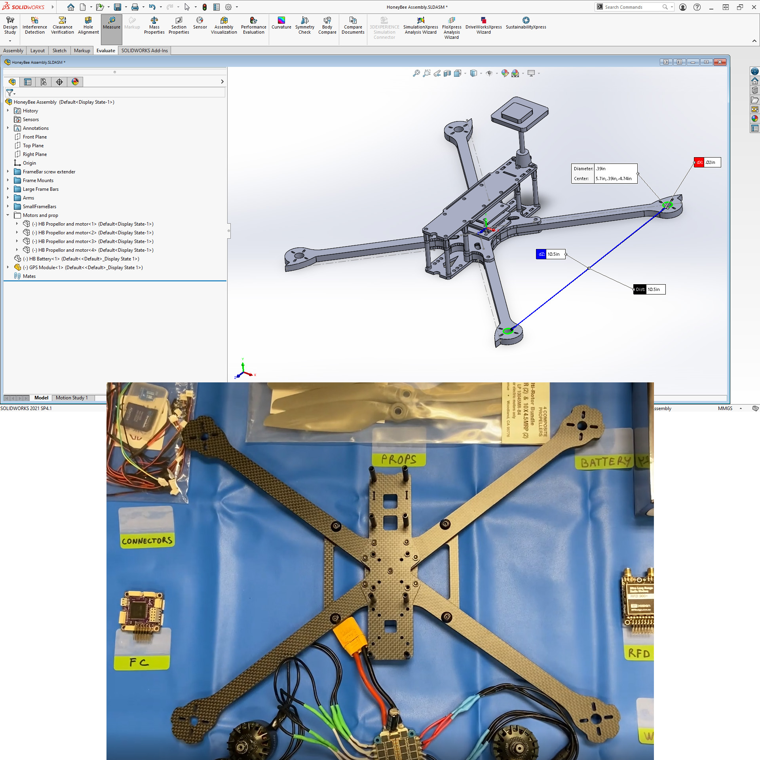This screenshot has width=760, height=760.
Task: Collapse the Motors and prop folder
Action: 8,215
